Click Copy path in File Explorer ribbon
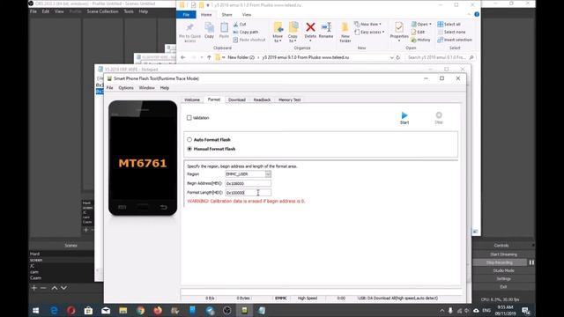This screenshot has height=317, width=564. [x=246, y=32]
